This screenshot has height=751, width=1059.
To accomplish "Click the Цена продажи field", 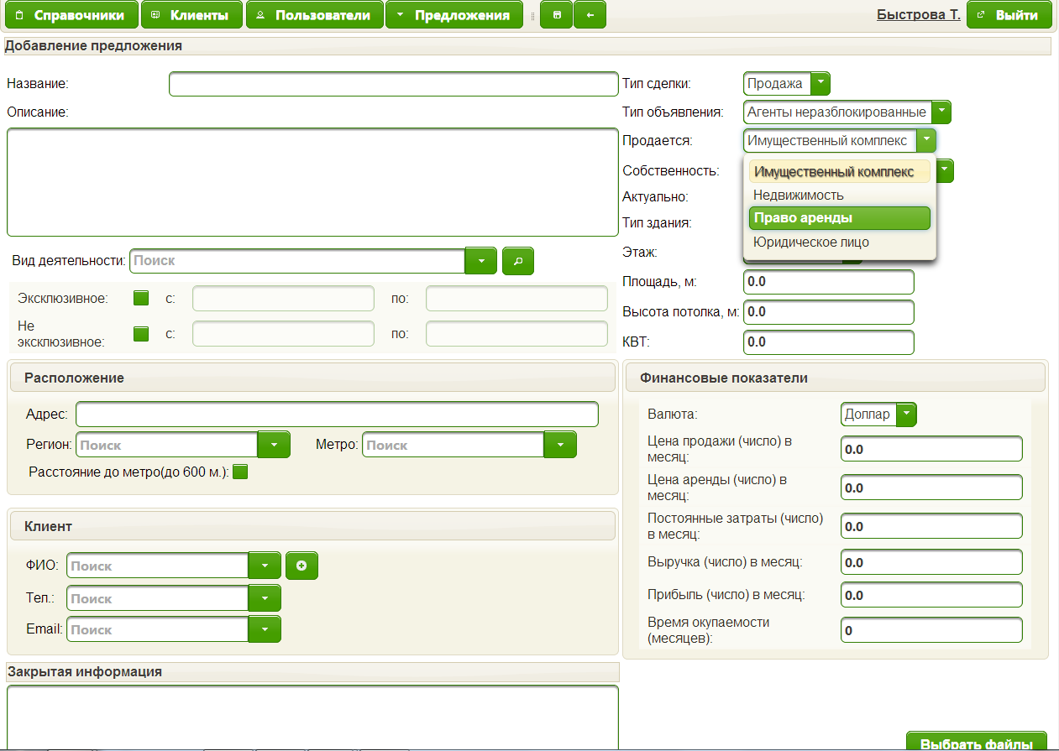I will coord(931,449).
